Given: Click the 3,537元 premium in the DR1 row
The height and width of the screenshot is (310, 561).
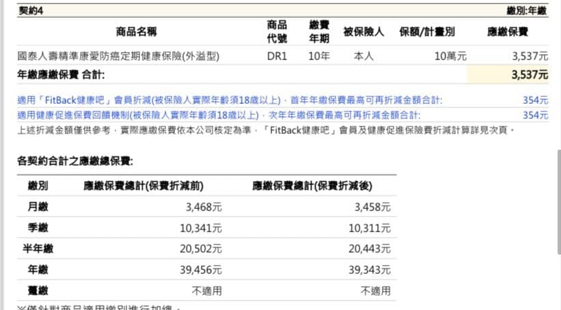Looking at the screenshot, I should 530,56.
